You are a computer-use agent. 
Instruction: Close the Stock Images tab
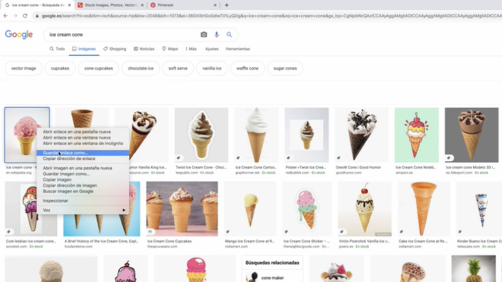pyautogui.click(x=142, y=5)
